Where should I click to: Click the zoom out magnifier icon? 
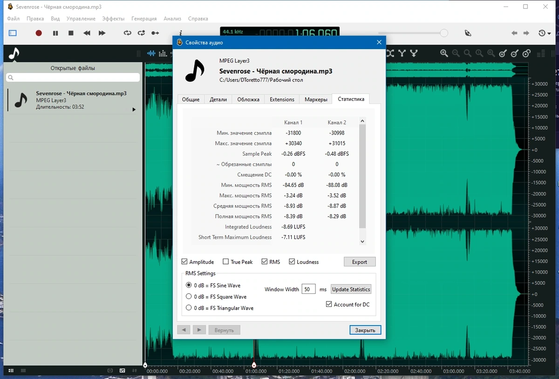(x=456, y=53)
